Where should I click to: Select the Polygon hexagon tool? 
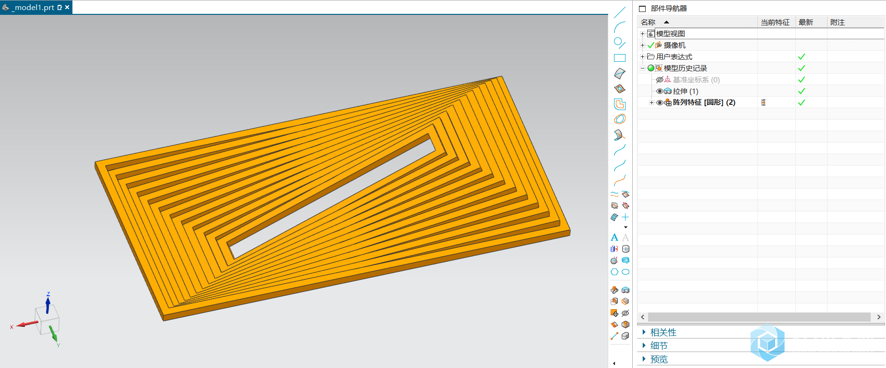pyautogui.click(x=614, y=272)
